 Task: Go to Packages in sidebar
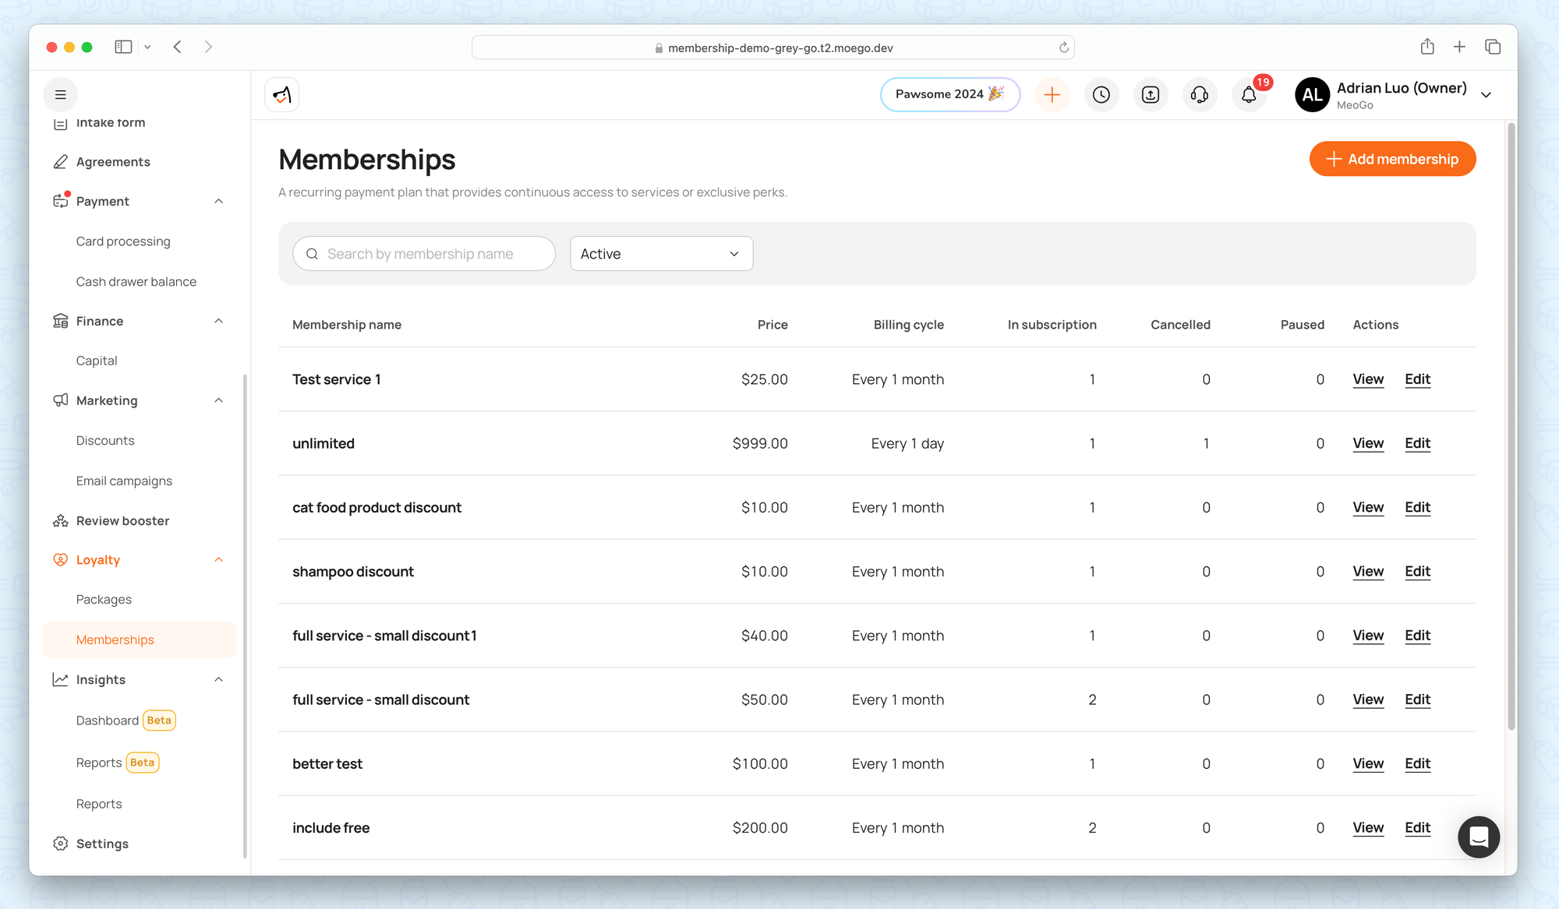pyautogui.click(x=104, y=600)
